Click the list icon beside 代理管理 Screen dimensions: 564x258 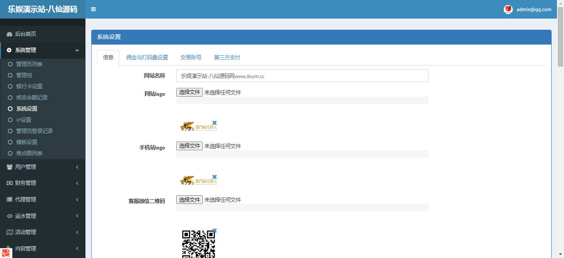[9, 199]
